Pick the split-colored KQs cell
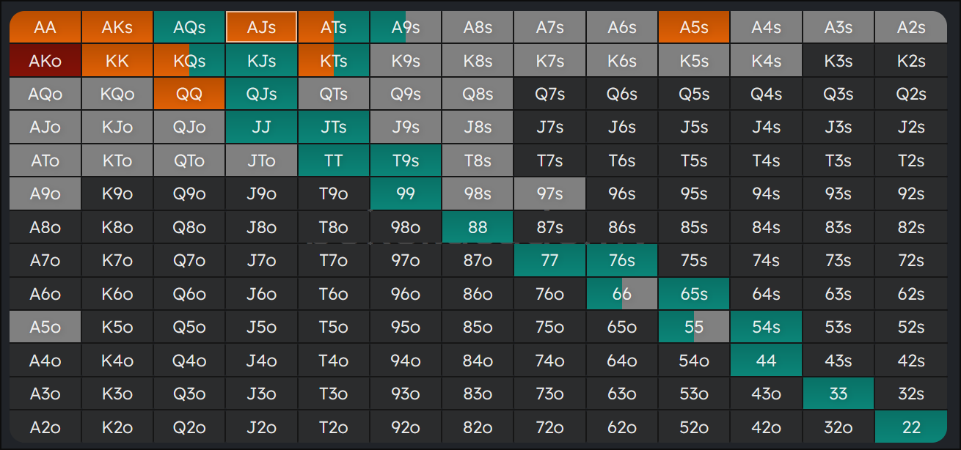961x450 pixels. 189,61
